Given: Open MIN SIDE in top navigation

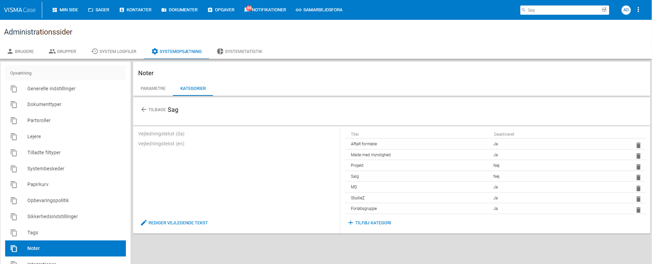Looking at the screenshot, I should click(65, 10).
